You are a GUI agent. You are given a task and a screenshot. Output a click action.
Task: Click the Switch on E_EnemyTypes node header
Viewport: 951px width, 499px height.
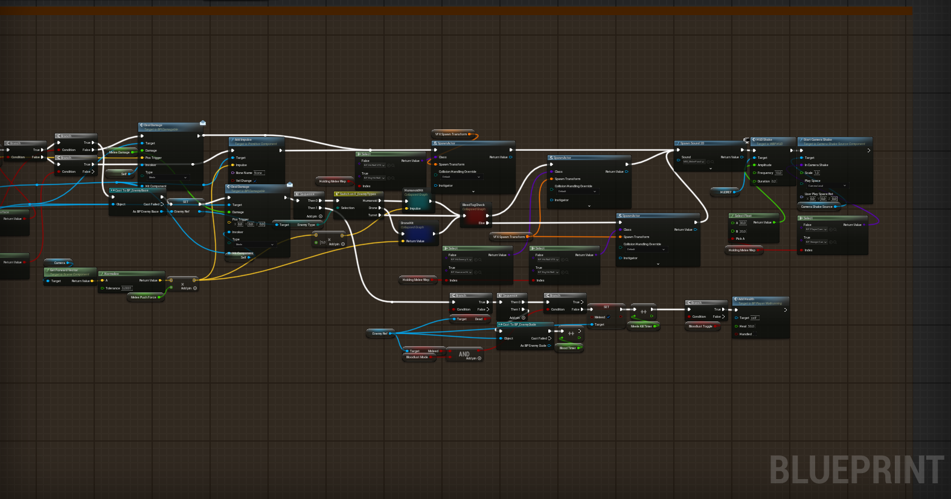(x=357, y=194)
